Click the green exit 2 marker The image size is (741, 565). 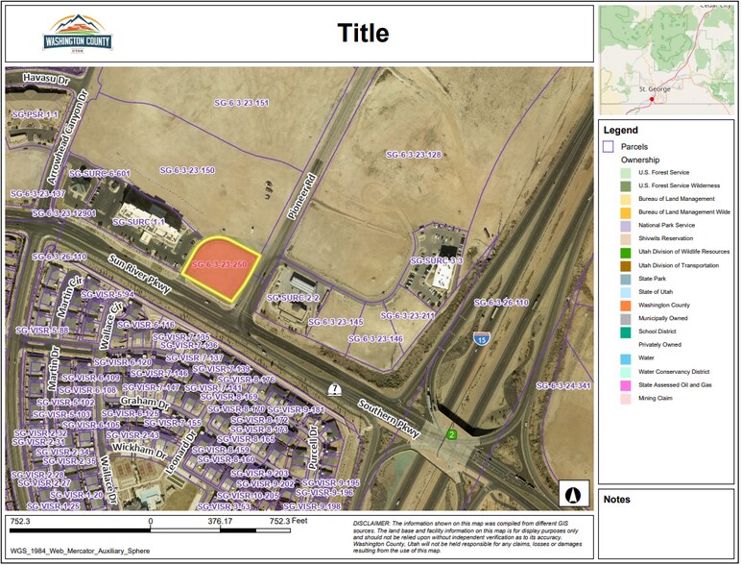point(451,433)
